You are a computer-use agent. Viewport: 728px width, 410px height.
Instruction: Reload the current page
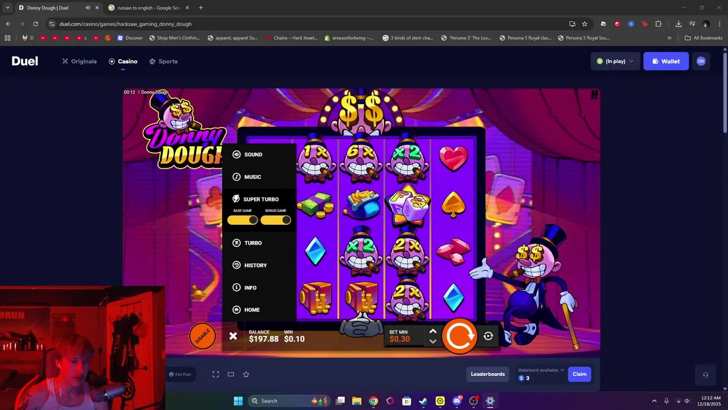tap(35, 24)
